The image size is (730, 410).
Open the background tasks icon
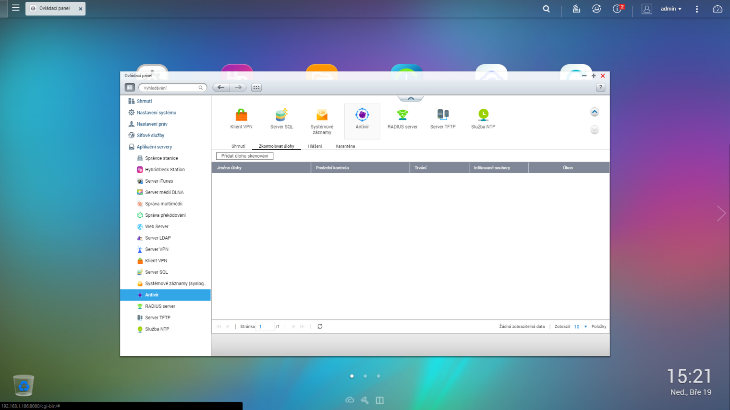(x=576, y=9)
